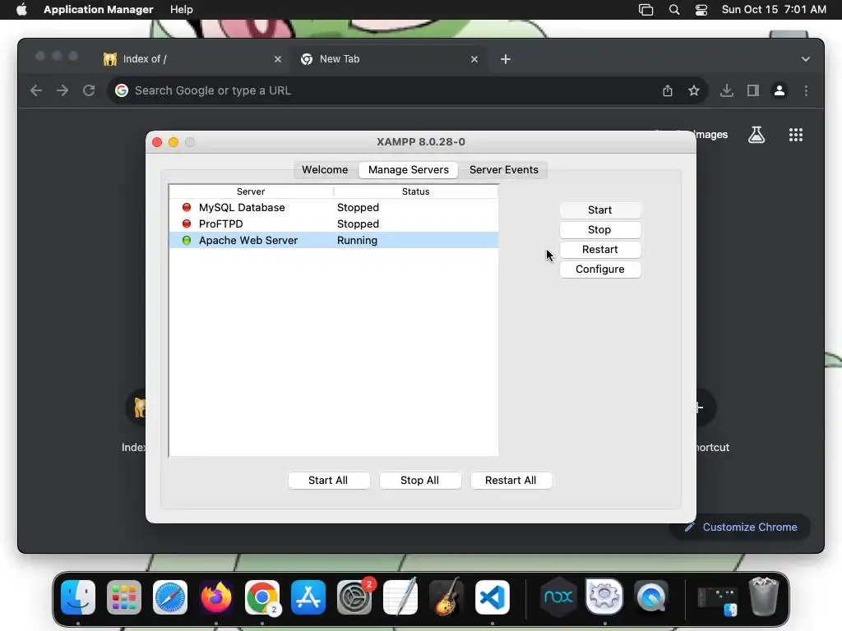Open XAMPP gear application icon in the Dock
842x631 pixels.
(x=604, y=596)
